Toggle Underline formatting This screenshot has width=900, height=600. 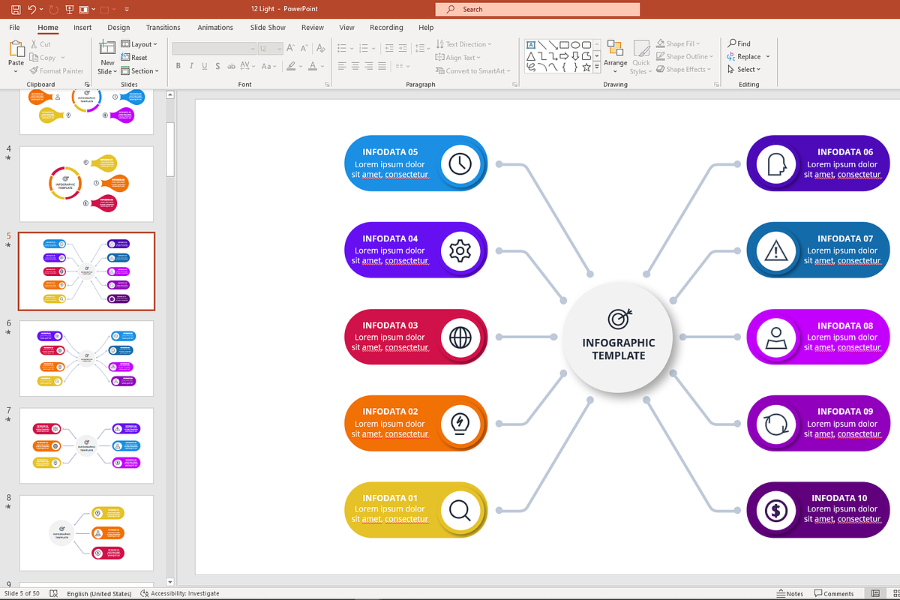point(205,66)
